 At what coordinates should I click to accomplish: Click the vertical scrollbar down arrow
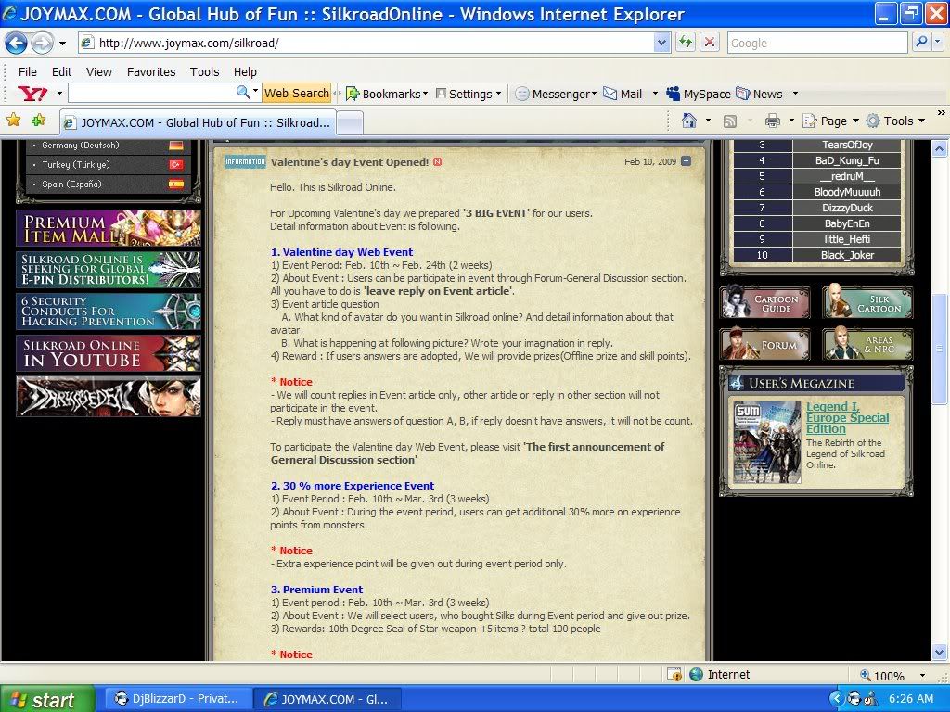click(x=940, y=653)
